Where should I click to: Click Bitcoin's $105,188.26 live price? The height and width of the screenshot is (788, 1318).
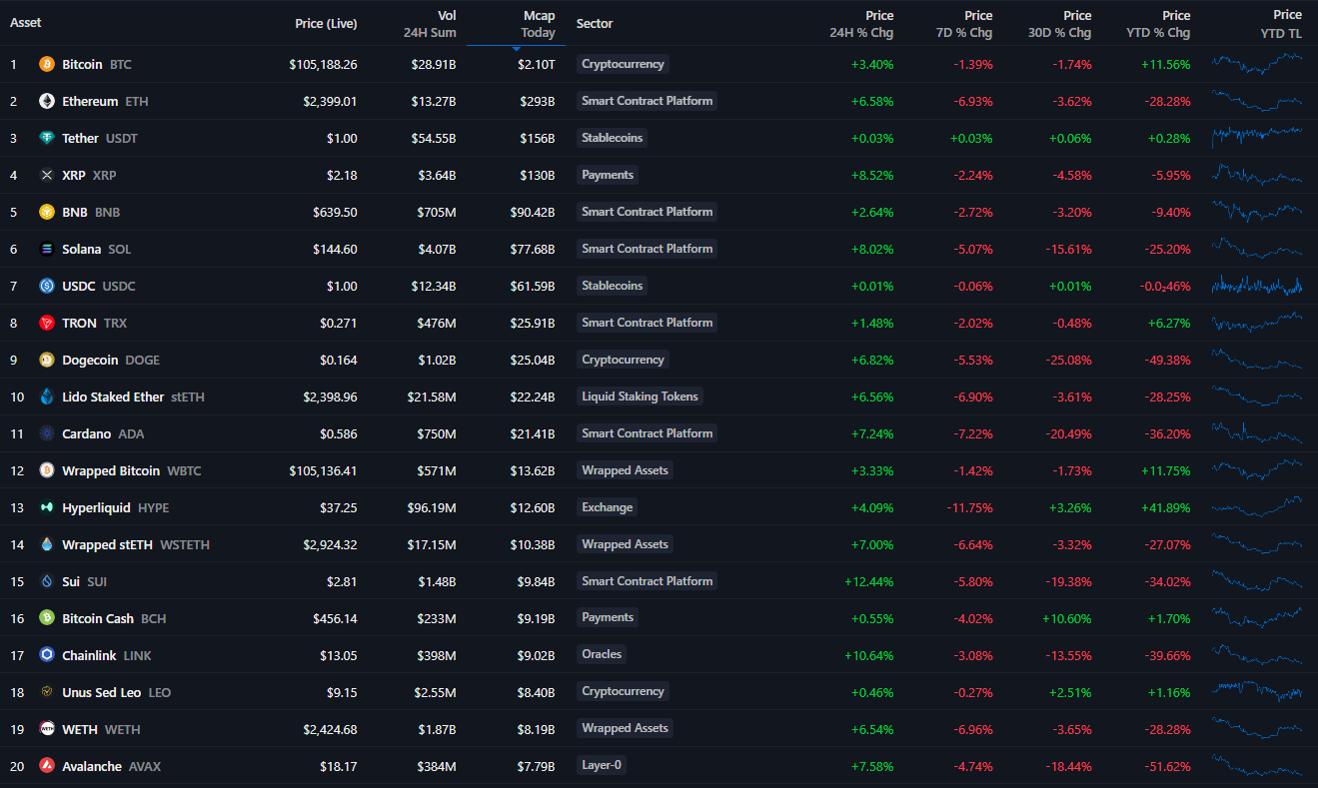pos(323,64)
